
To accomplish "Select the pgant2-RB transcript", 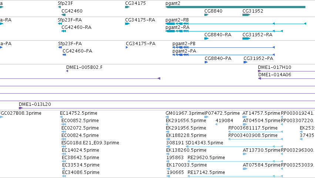I will [236, 24].
